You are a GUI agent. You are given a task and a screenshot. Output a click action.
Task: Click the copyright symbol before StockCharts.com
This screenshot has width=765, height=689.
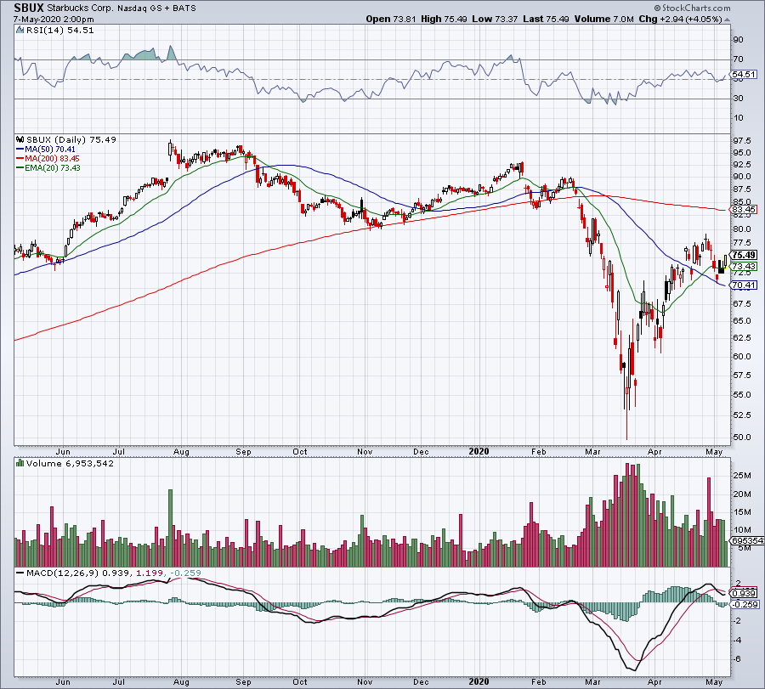(x=657, y=8)
